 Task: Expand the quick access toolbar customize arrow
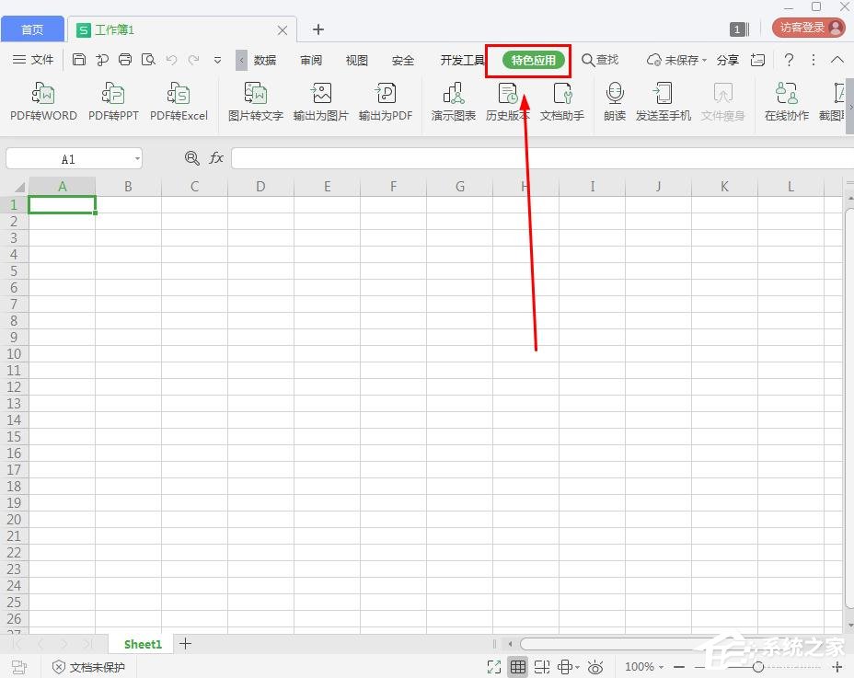[x=217, y=60]
